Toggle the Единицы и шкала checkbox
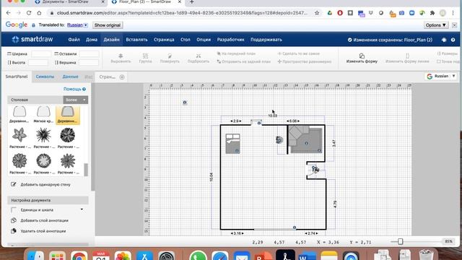Screen dimensions: 462x260 coord(14,210)
